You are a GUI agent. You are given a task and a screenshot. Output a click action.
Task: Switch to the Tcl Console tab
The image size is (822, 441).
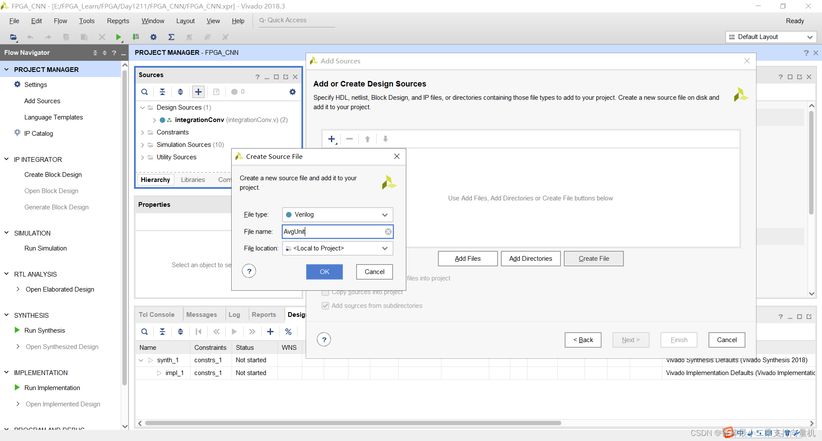point(156,315)
